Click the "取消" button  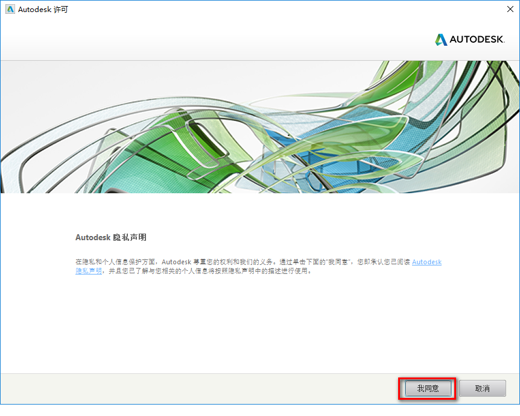pyautogui.click(x=482, y=388)
